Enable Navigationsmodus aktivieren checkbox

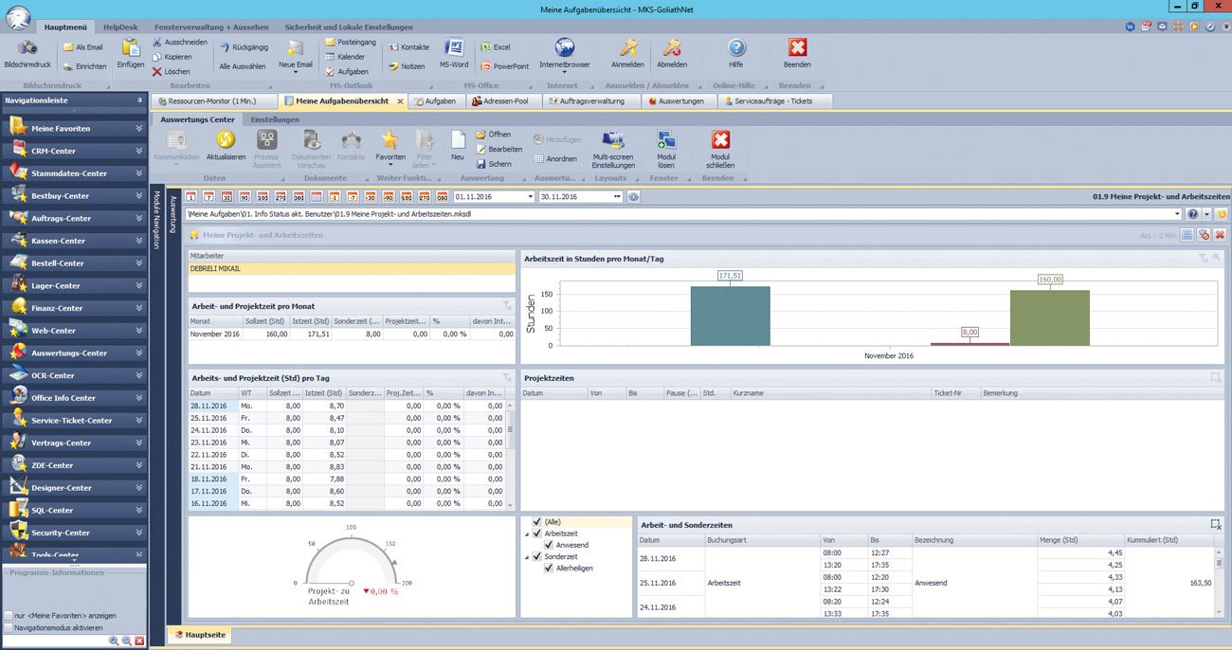click(x=9, y=627)
